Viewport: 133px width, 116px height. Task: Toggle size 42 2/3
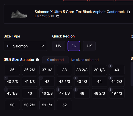(64, 82)
